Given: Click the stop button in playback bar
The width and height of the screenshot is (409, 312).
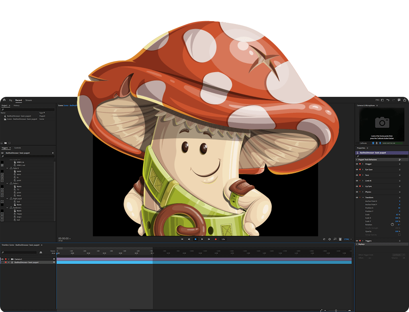Looking at the screenshot, I should pos(195,239).
